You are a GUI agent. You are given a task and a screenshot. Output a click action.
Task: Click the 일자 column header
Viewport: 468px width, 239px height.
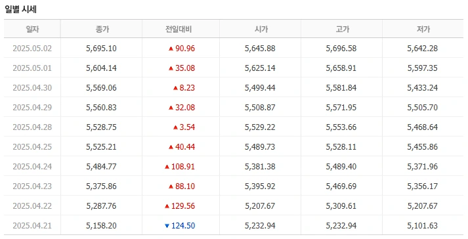pos(32,29)
